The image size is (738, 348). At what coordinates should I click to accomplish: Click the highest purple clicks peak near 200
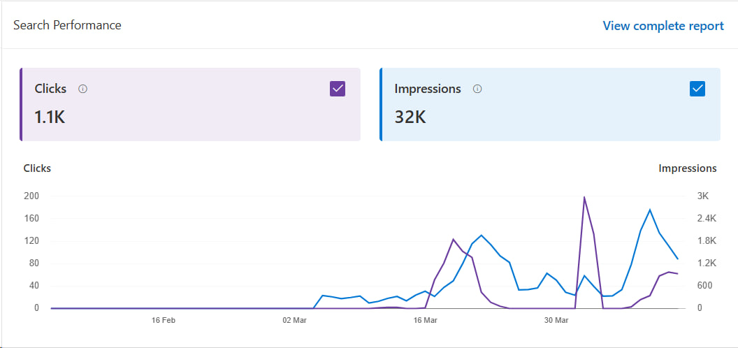click(584, 198)
